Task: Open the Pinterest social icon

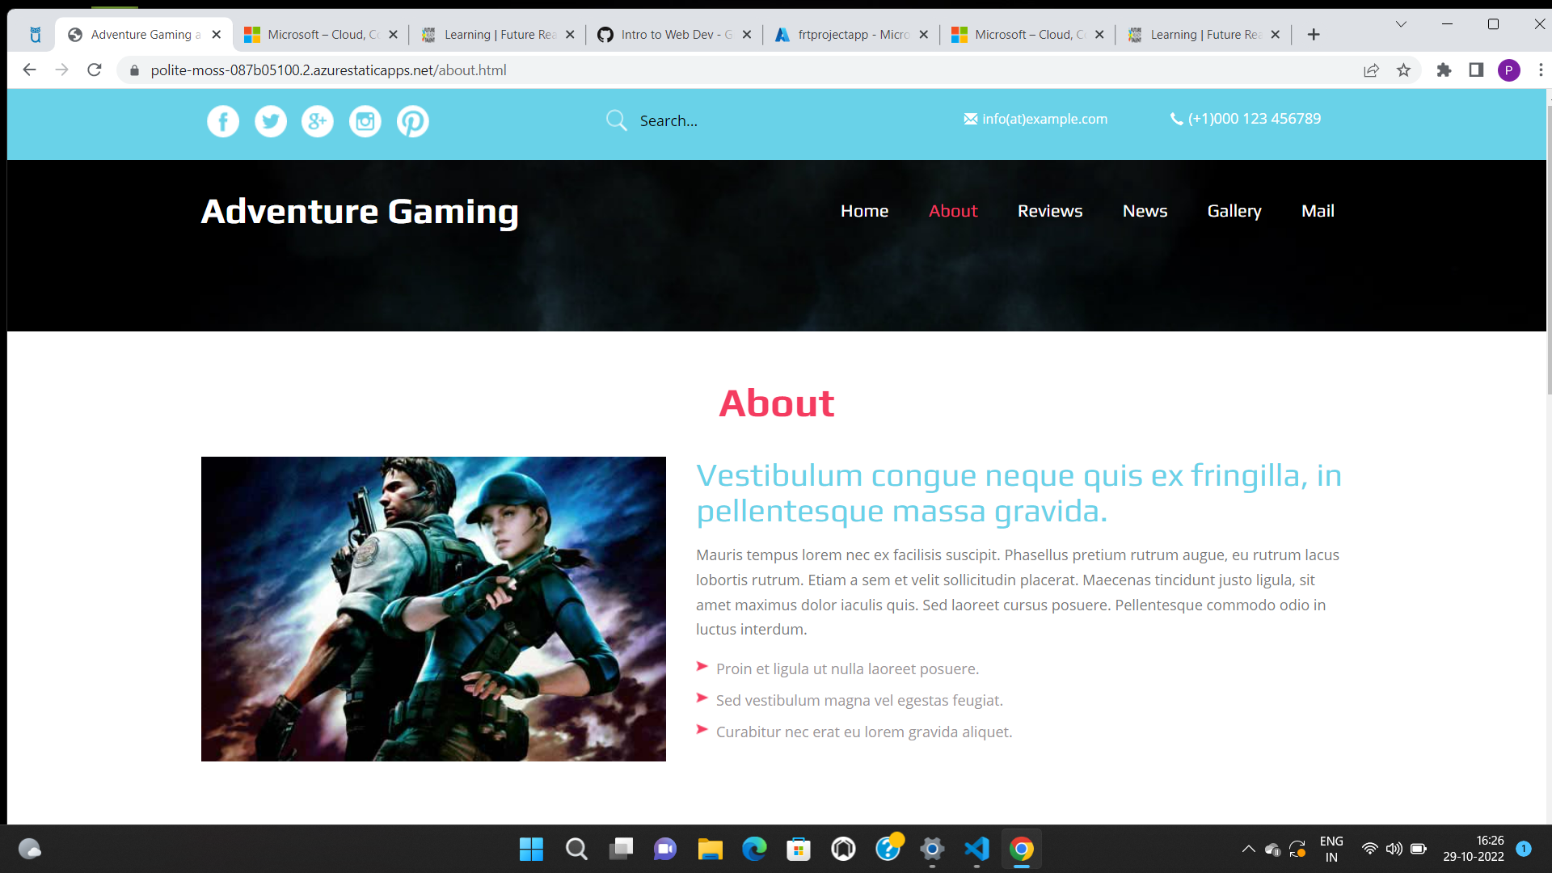Action: [x=412, y=121]
